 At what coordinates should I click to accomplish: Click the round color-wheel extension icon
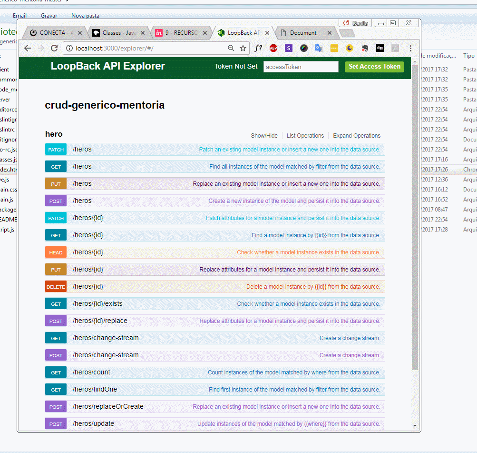(303, 48)
